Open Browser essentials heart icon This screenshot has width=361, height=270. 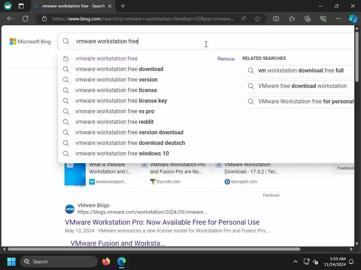(x=323, y=19)
